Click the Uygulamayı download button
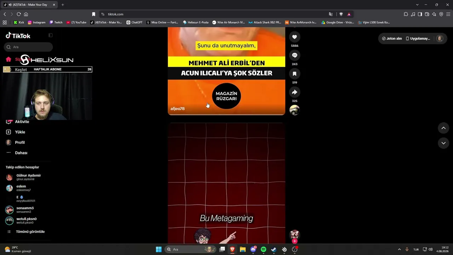Viewport: 453px width, 255px height. [x=418, y=39]
